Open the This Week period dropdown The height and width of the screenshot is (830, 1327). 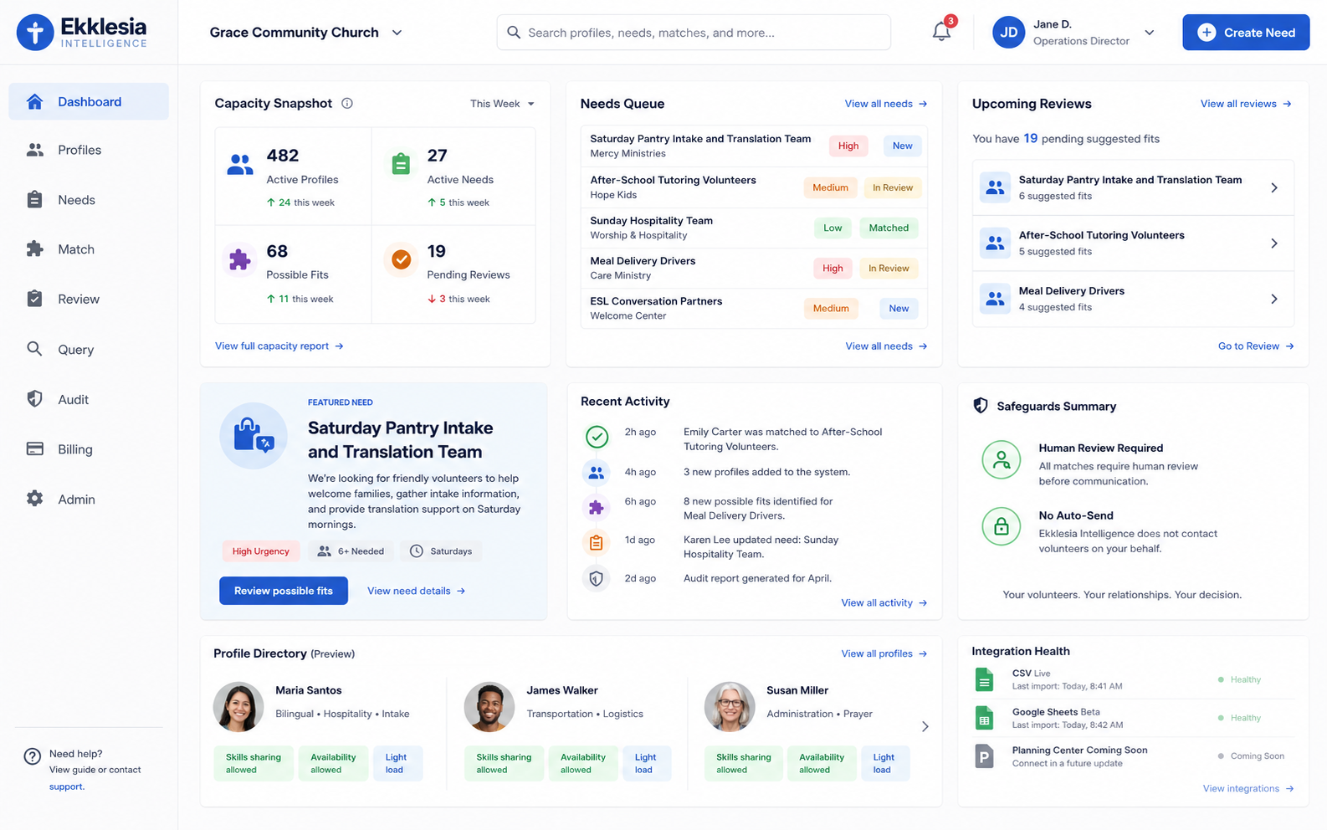[x=502, y=104]
